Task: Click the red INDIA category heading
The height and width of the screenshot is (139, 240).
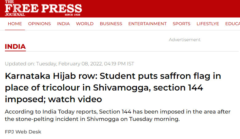Action: pyautogui.click(x=15, y=47)
